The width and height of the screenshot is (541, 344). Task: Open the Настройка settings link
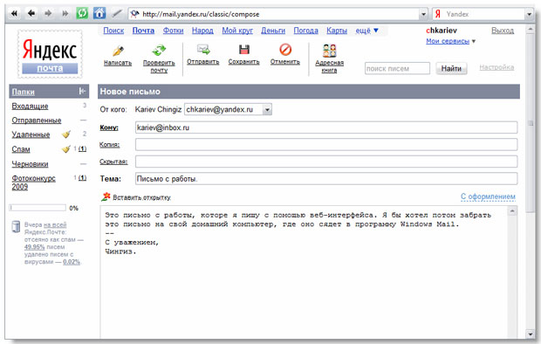pyautogui.click(x=496, y=67)
